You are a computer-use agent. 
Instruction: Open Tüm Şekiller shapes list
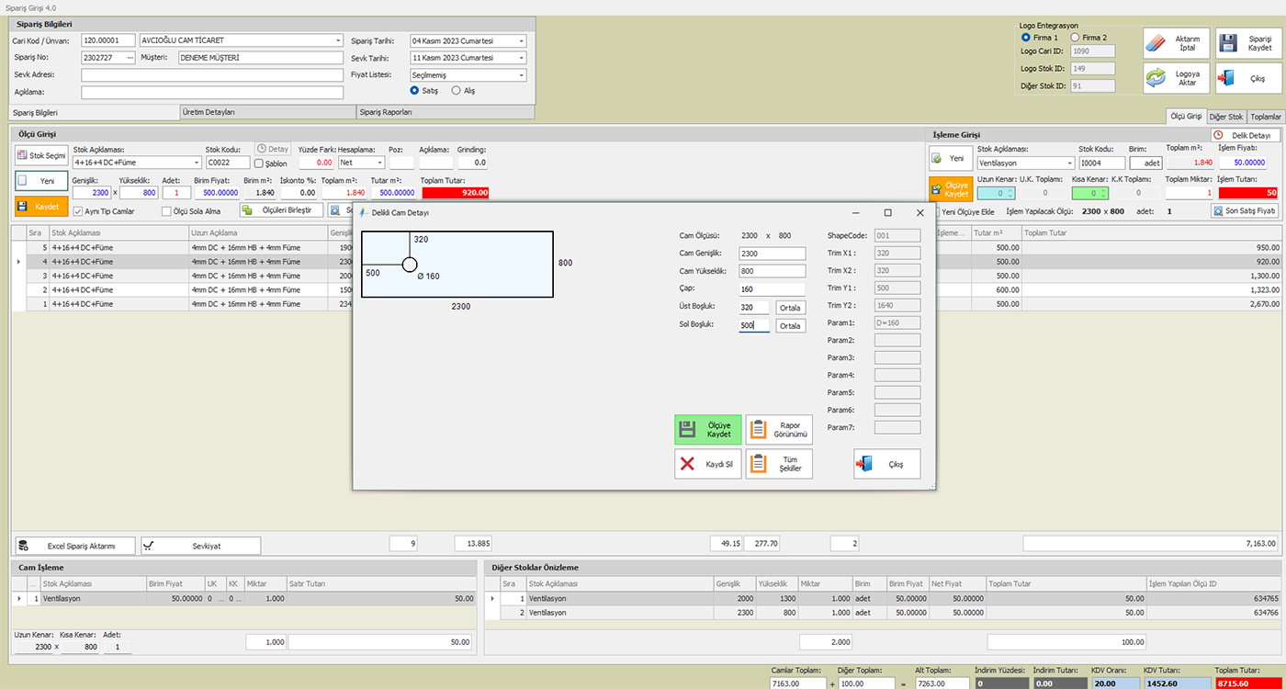[779, 464]
